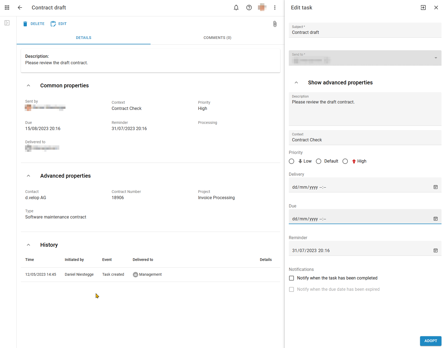The image size is (445, 348).
Task: Click into the Delivery date input field
Action: click(335, 187)
